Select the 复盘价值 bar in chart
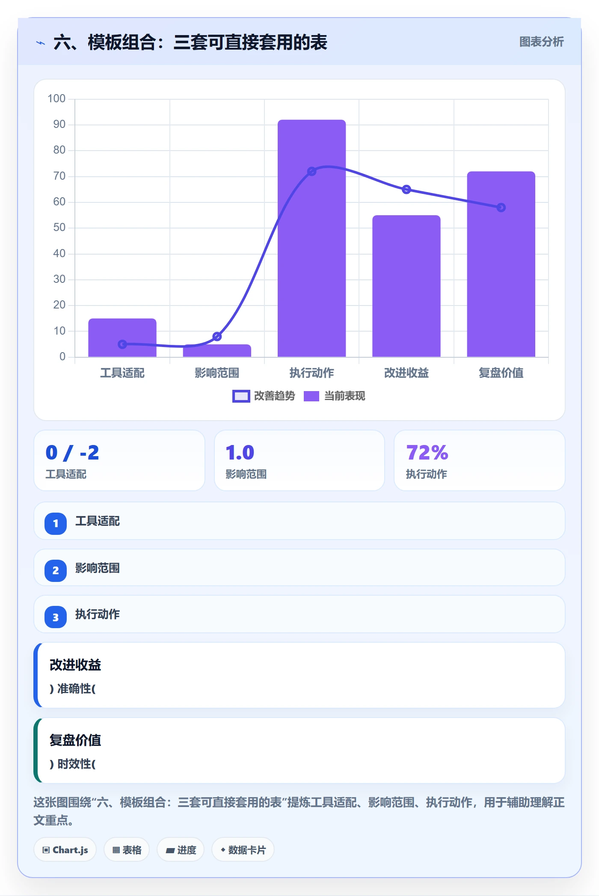Viewport: 599px width, 896px height. tap(501, 264)
